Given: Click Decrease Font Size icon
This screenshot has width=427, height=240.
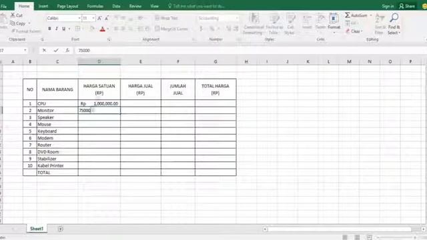Looking at the screenshot, I should point(107,18).
